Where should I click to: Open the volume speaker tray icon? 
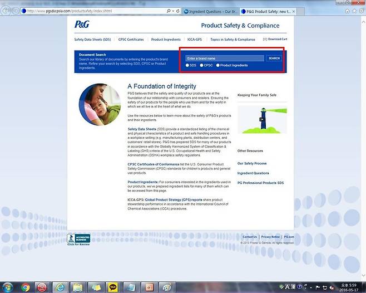(x=332, y=287)
